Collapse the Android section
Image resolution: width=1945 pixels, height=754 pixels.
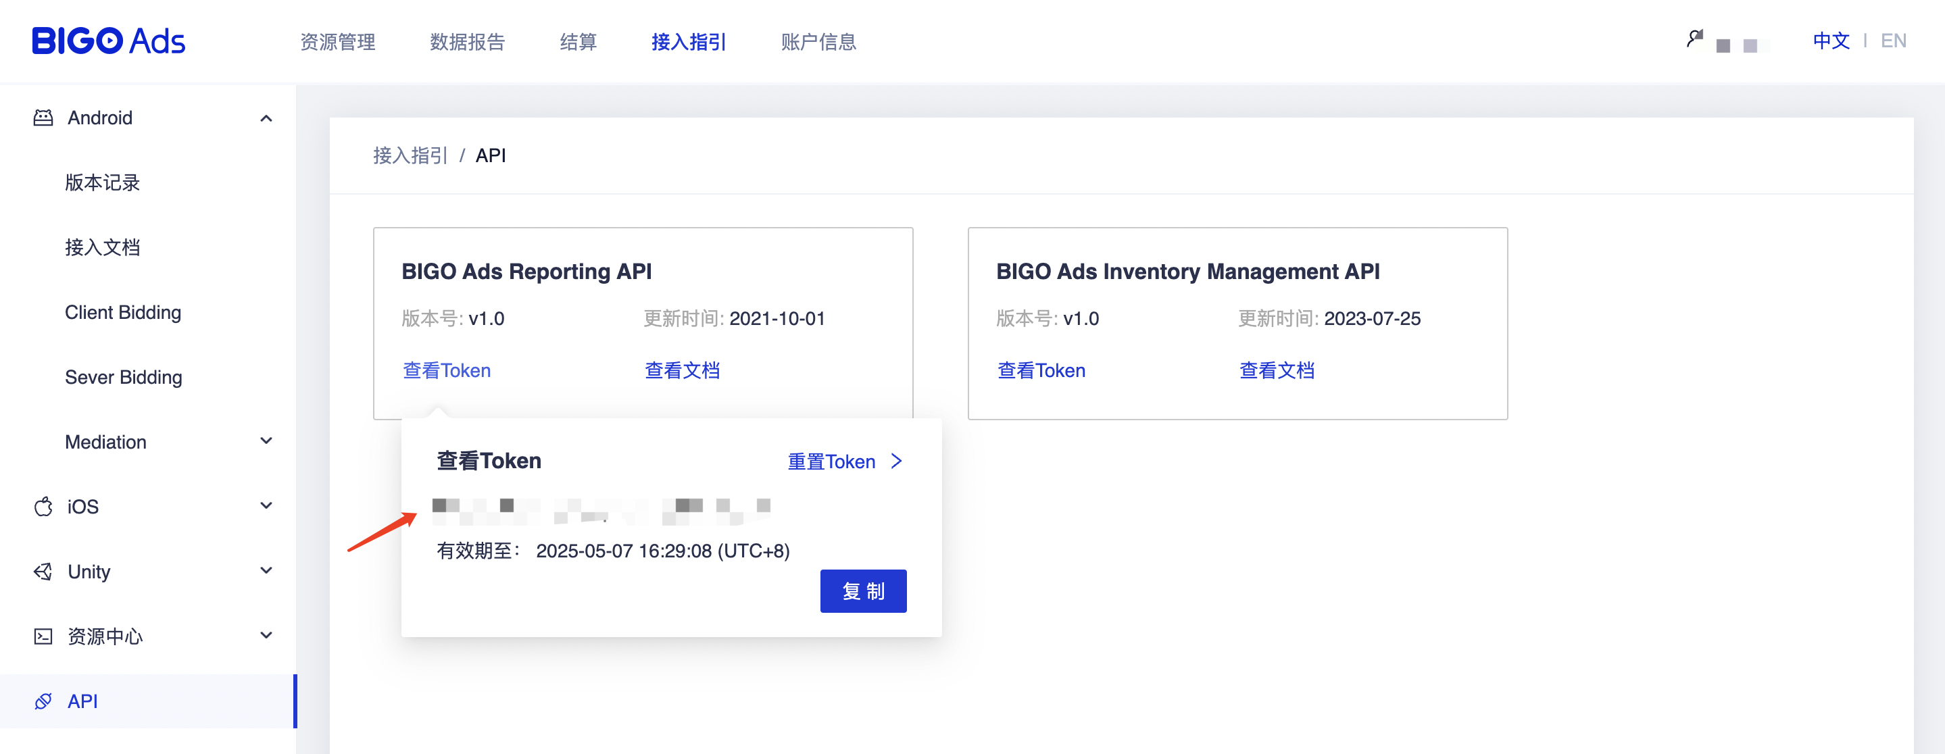266,118
